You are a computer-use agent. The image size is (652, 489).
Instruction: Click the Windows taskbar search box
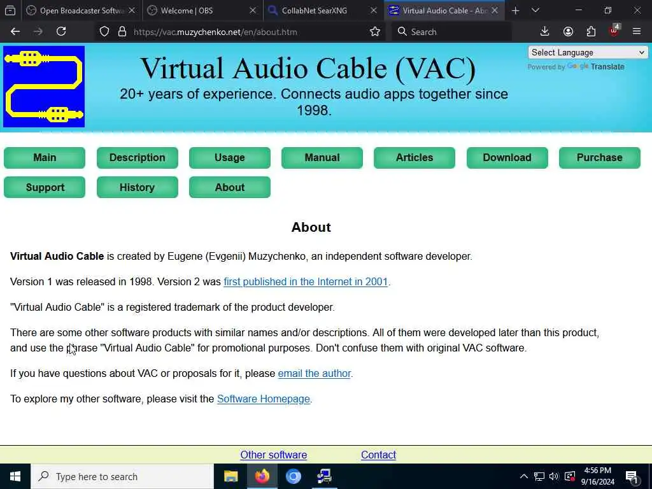coord(122,476)
